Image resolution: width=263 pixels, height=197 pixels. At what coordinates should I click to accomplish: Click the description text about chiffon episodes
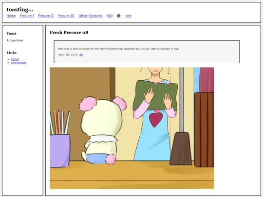tap(119, 49)
